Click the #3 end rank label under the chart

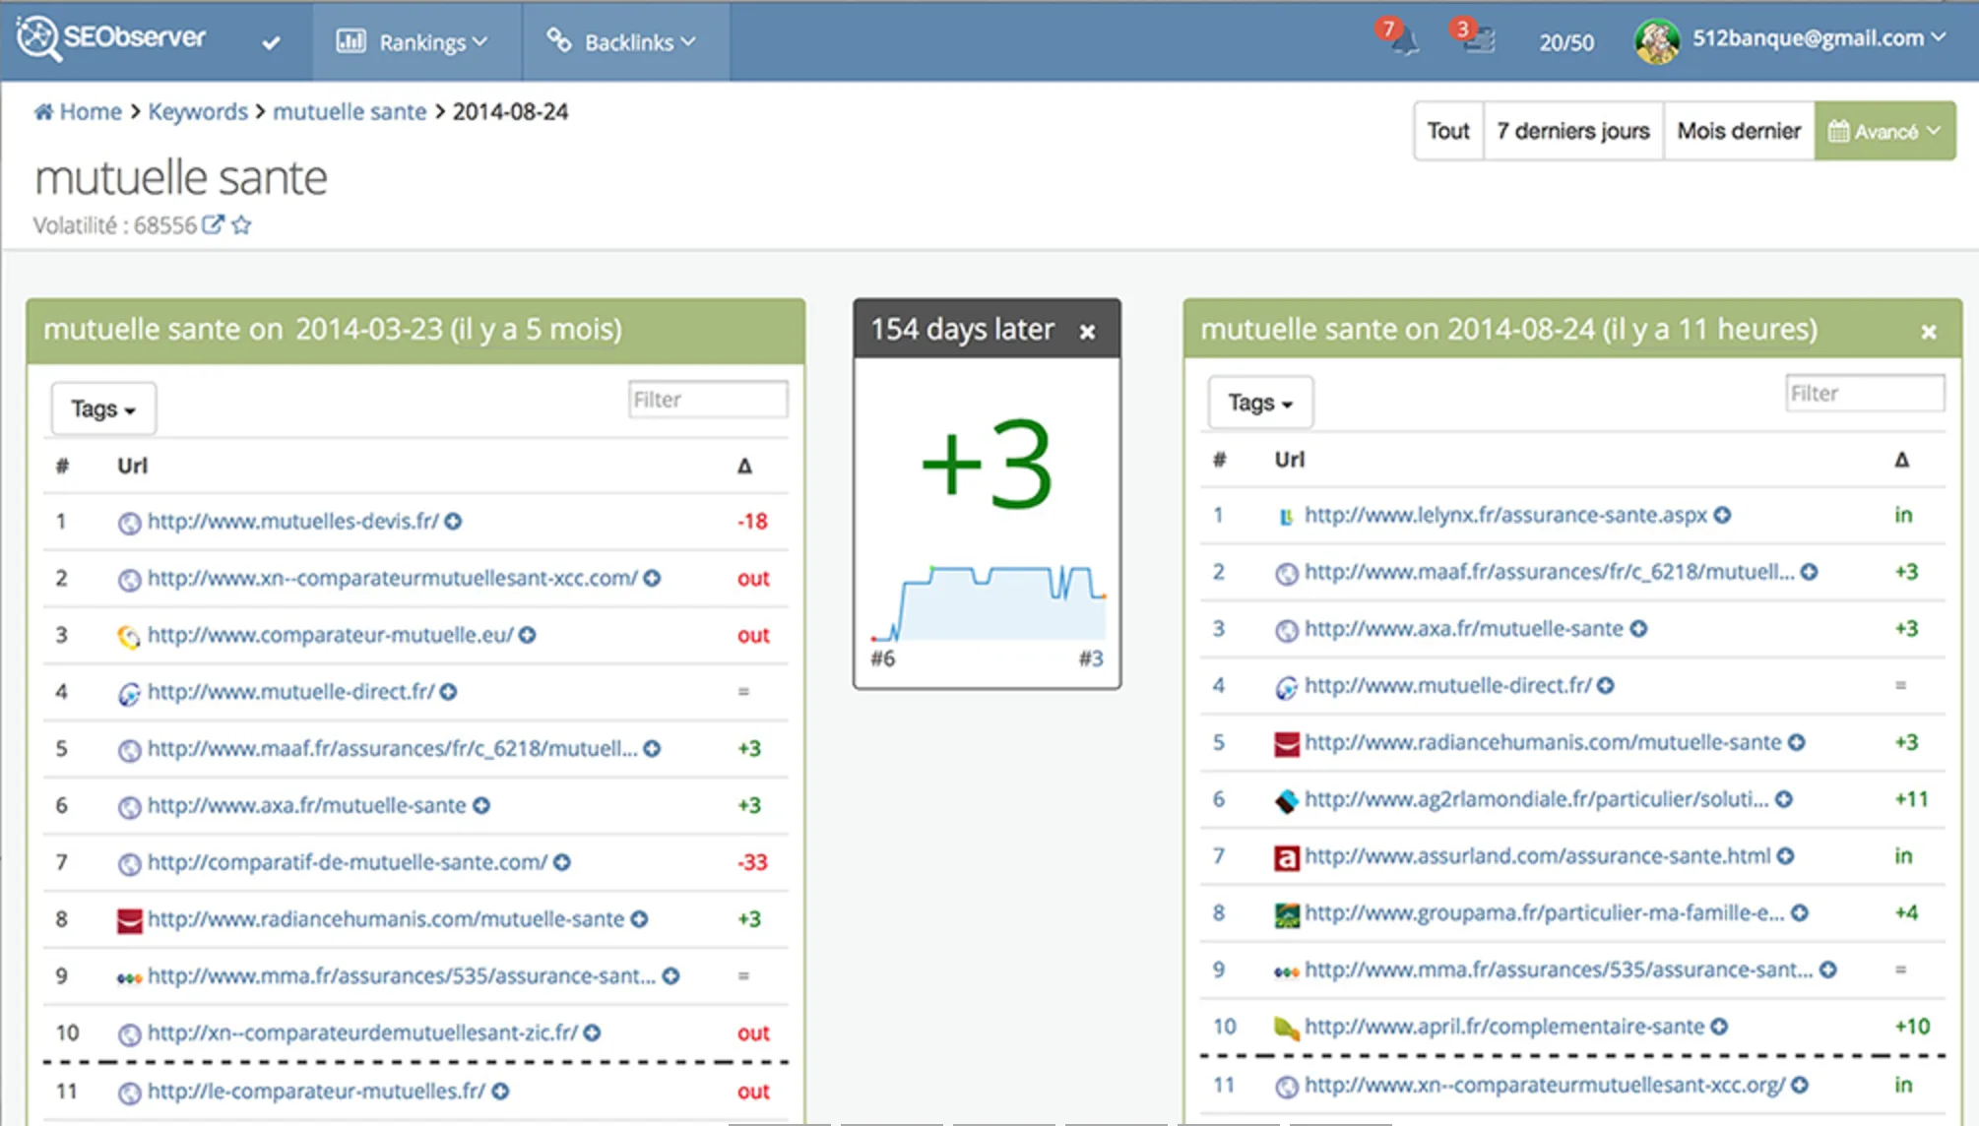[x=1091, y=658]
